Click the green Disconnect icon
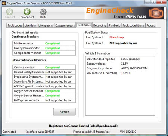This screenshot has width=168, height=136. [x=27, y=12]
